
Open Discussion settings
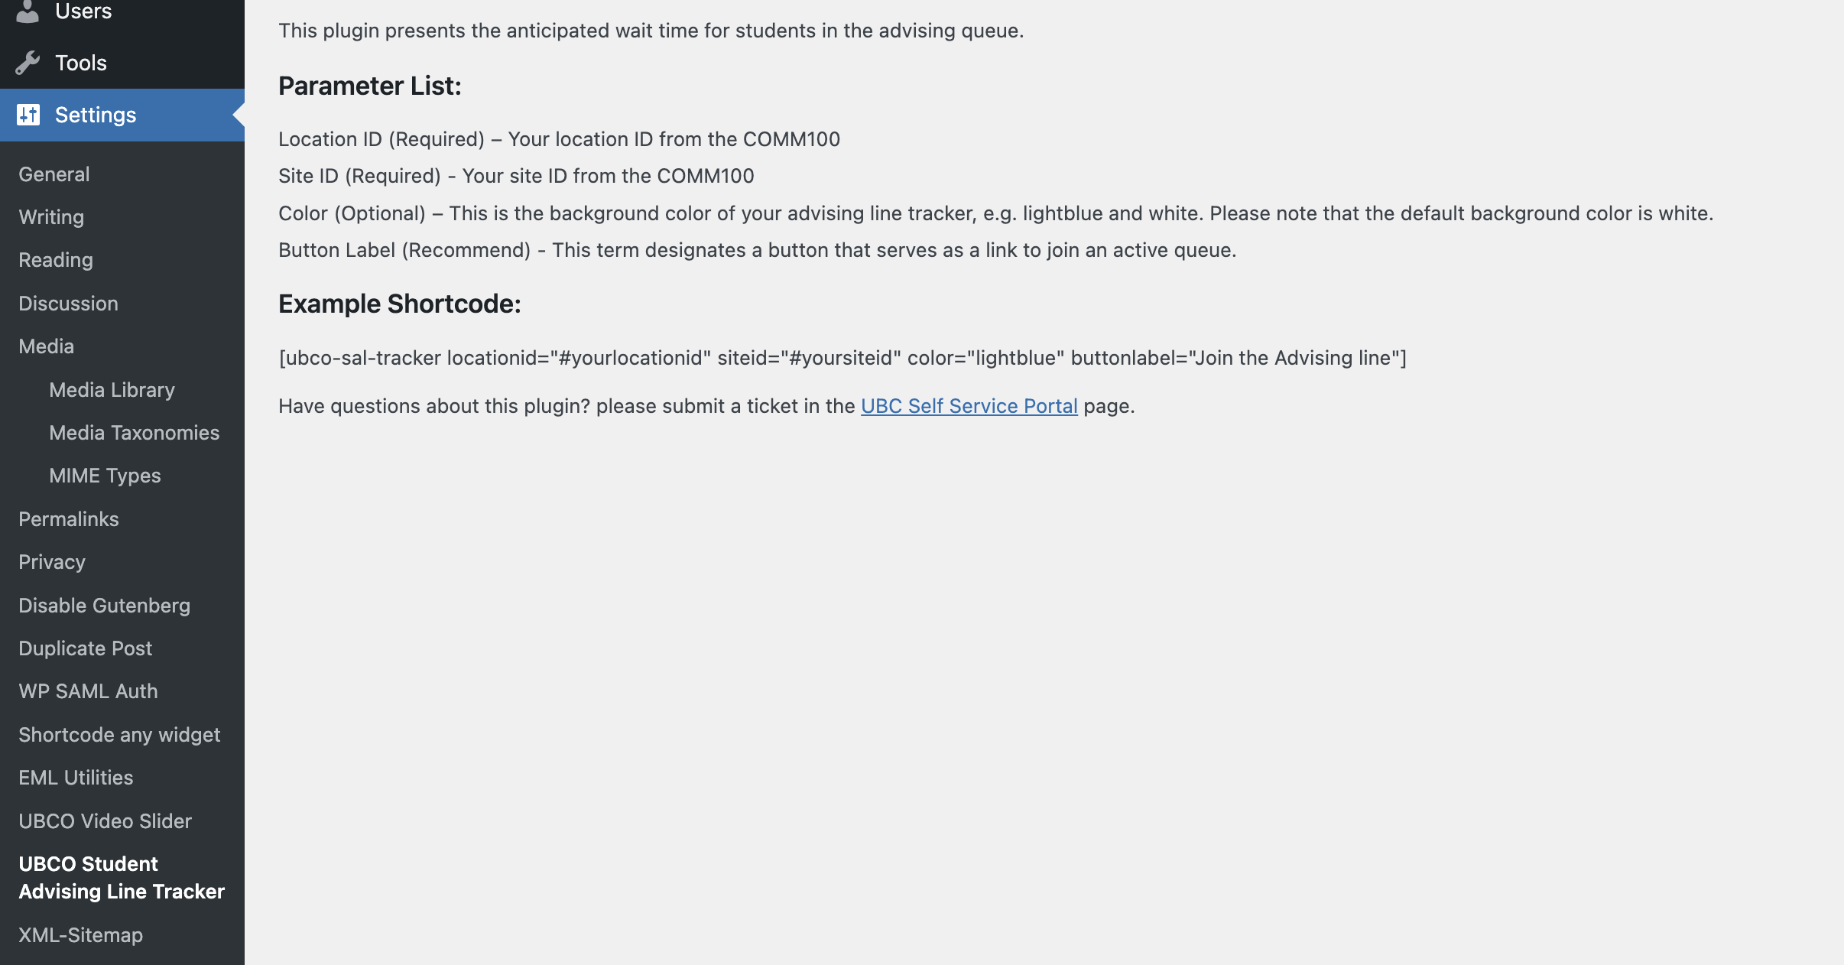pos(68,304)
